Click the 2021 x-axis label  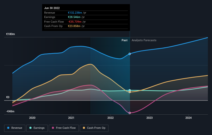pyautogui.click(x=71, y=118)
